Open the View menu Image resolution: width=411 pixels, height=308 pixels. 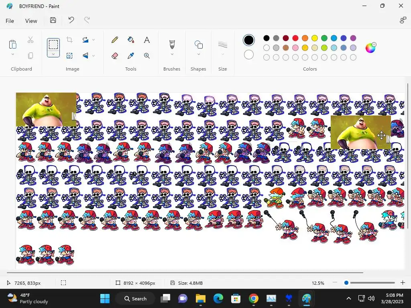31,21
